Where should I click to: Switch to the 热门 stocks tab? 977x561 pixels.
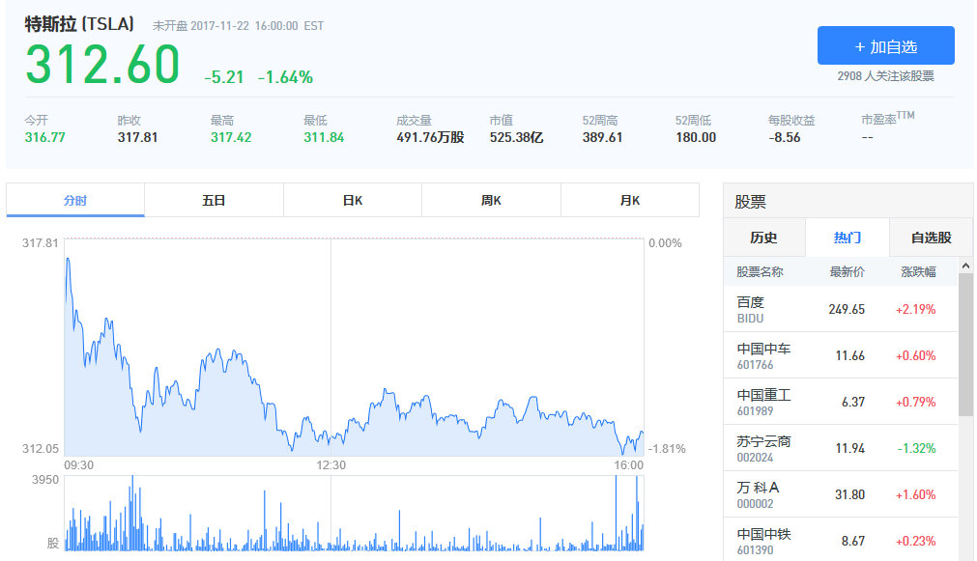[x=848, y=238]
